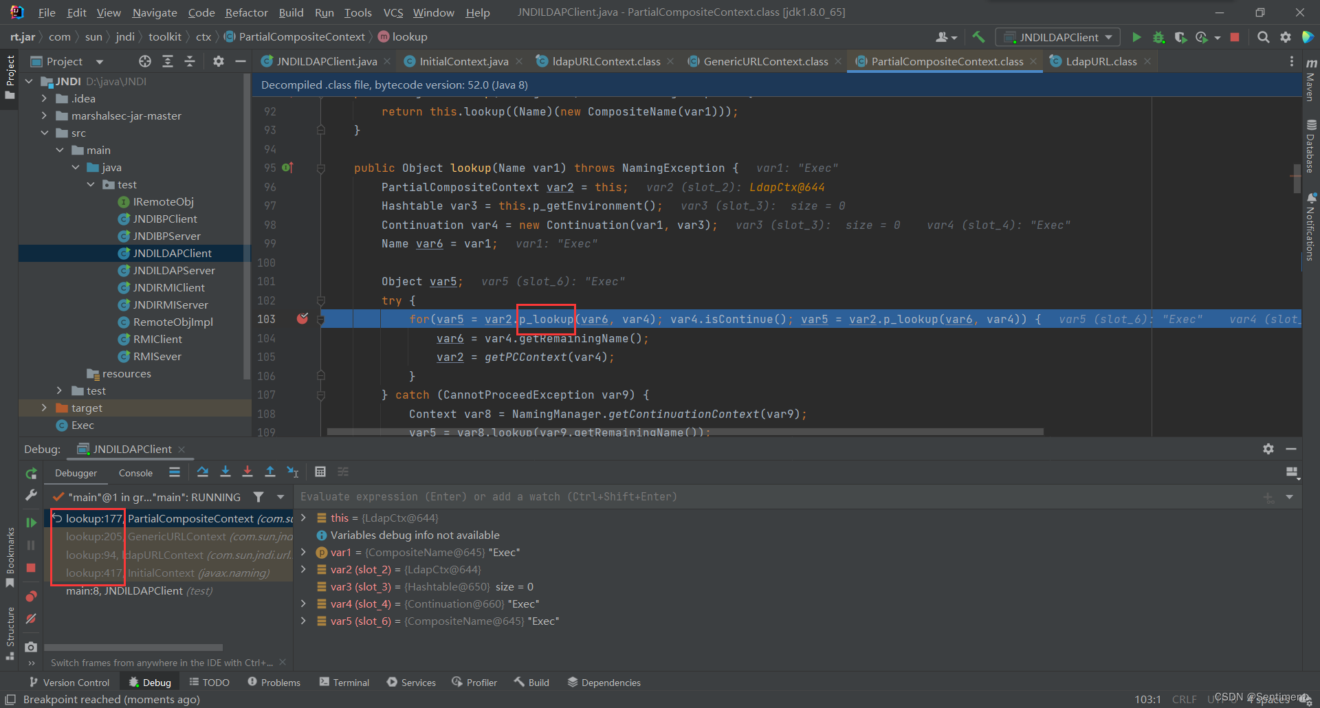1320x708 pixels.
Task: Open Terminal tool window
Action: 344,683
